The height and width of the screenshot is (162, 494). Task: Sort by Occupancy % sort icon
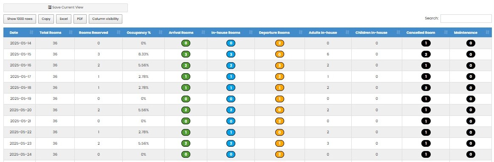point(161,32)
